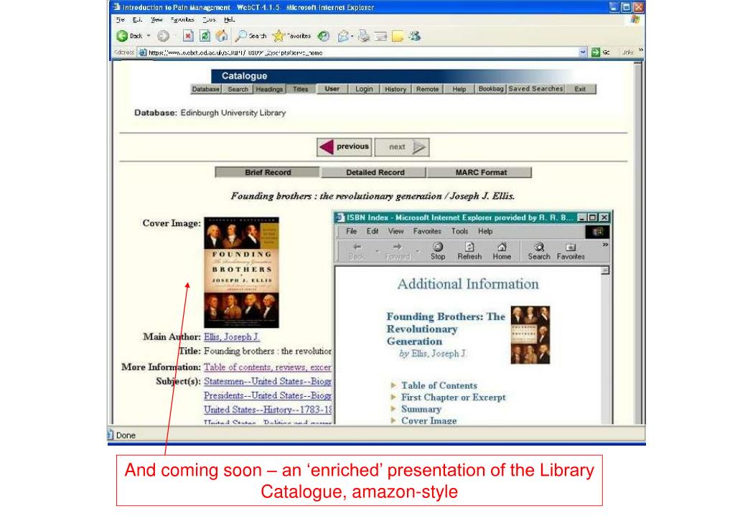Screen dimensions: 735x531
Task: Stop loading with the red X icon
Action: 188,36
